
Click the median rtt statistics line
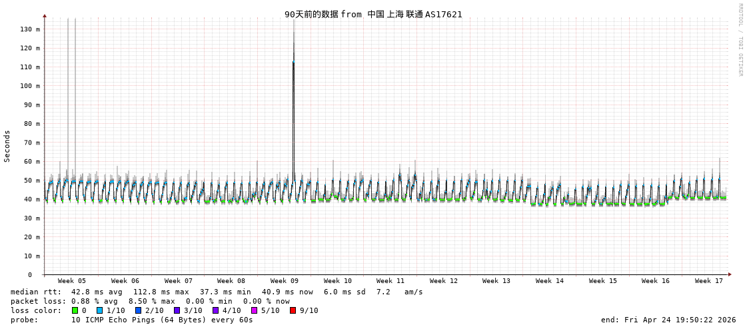(217, 292)
